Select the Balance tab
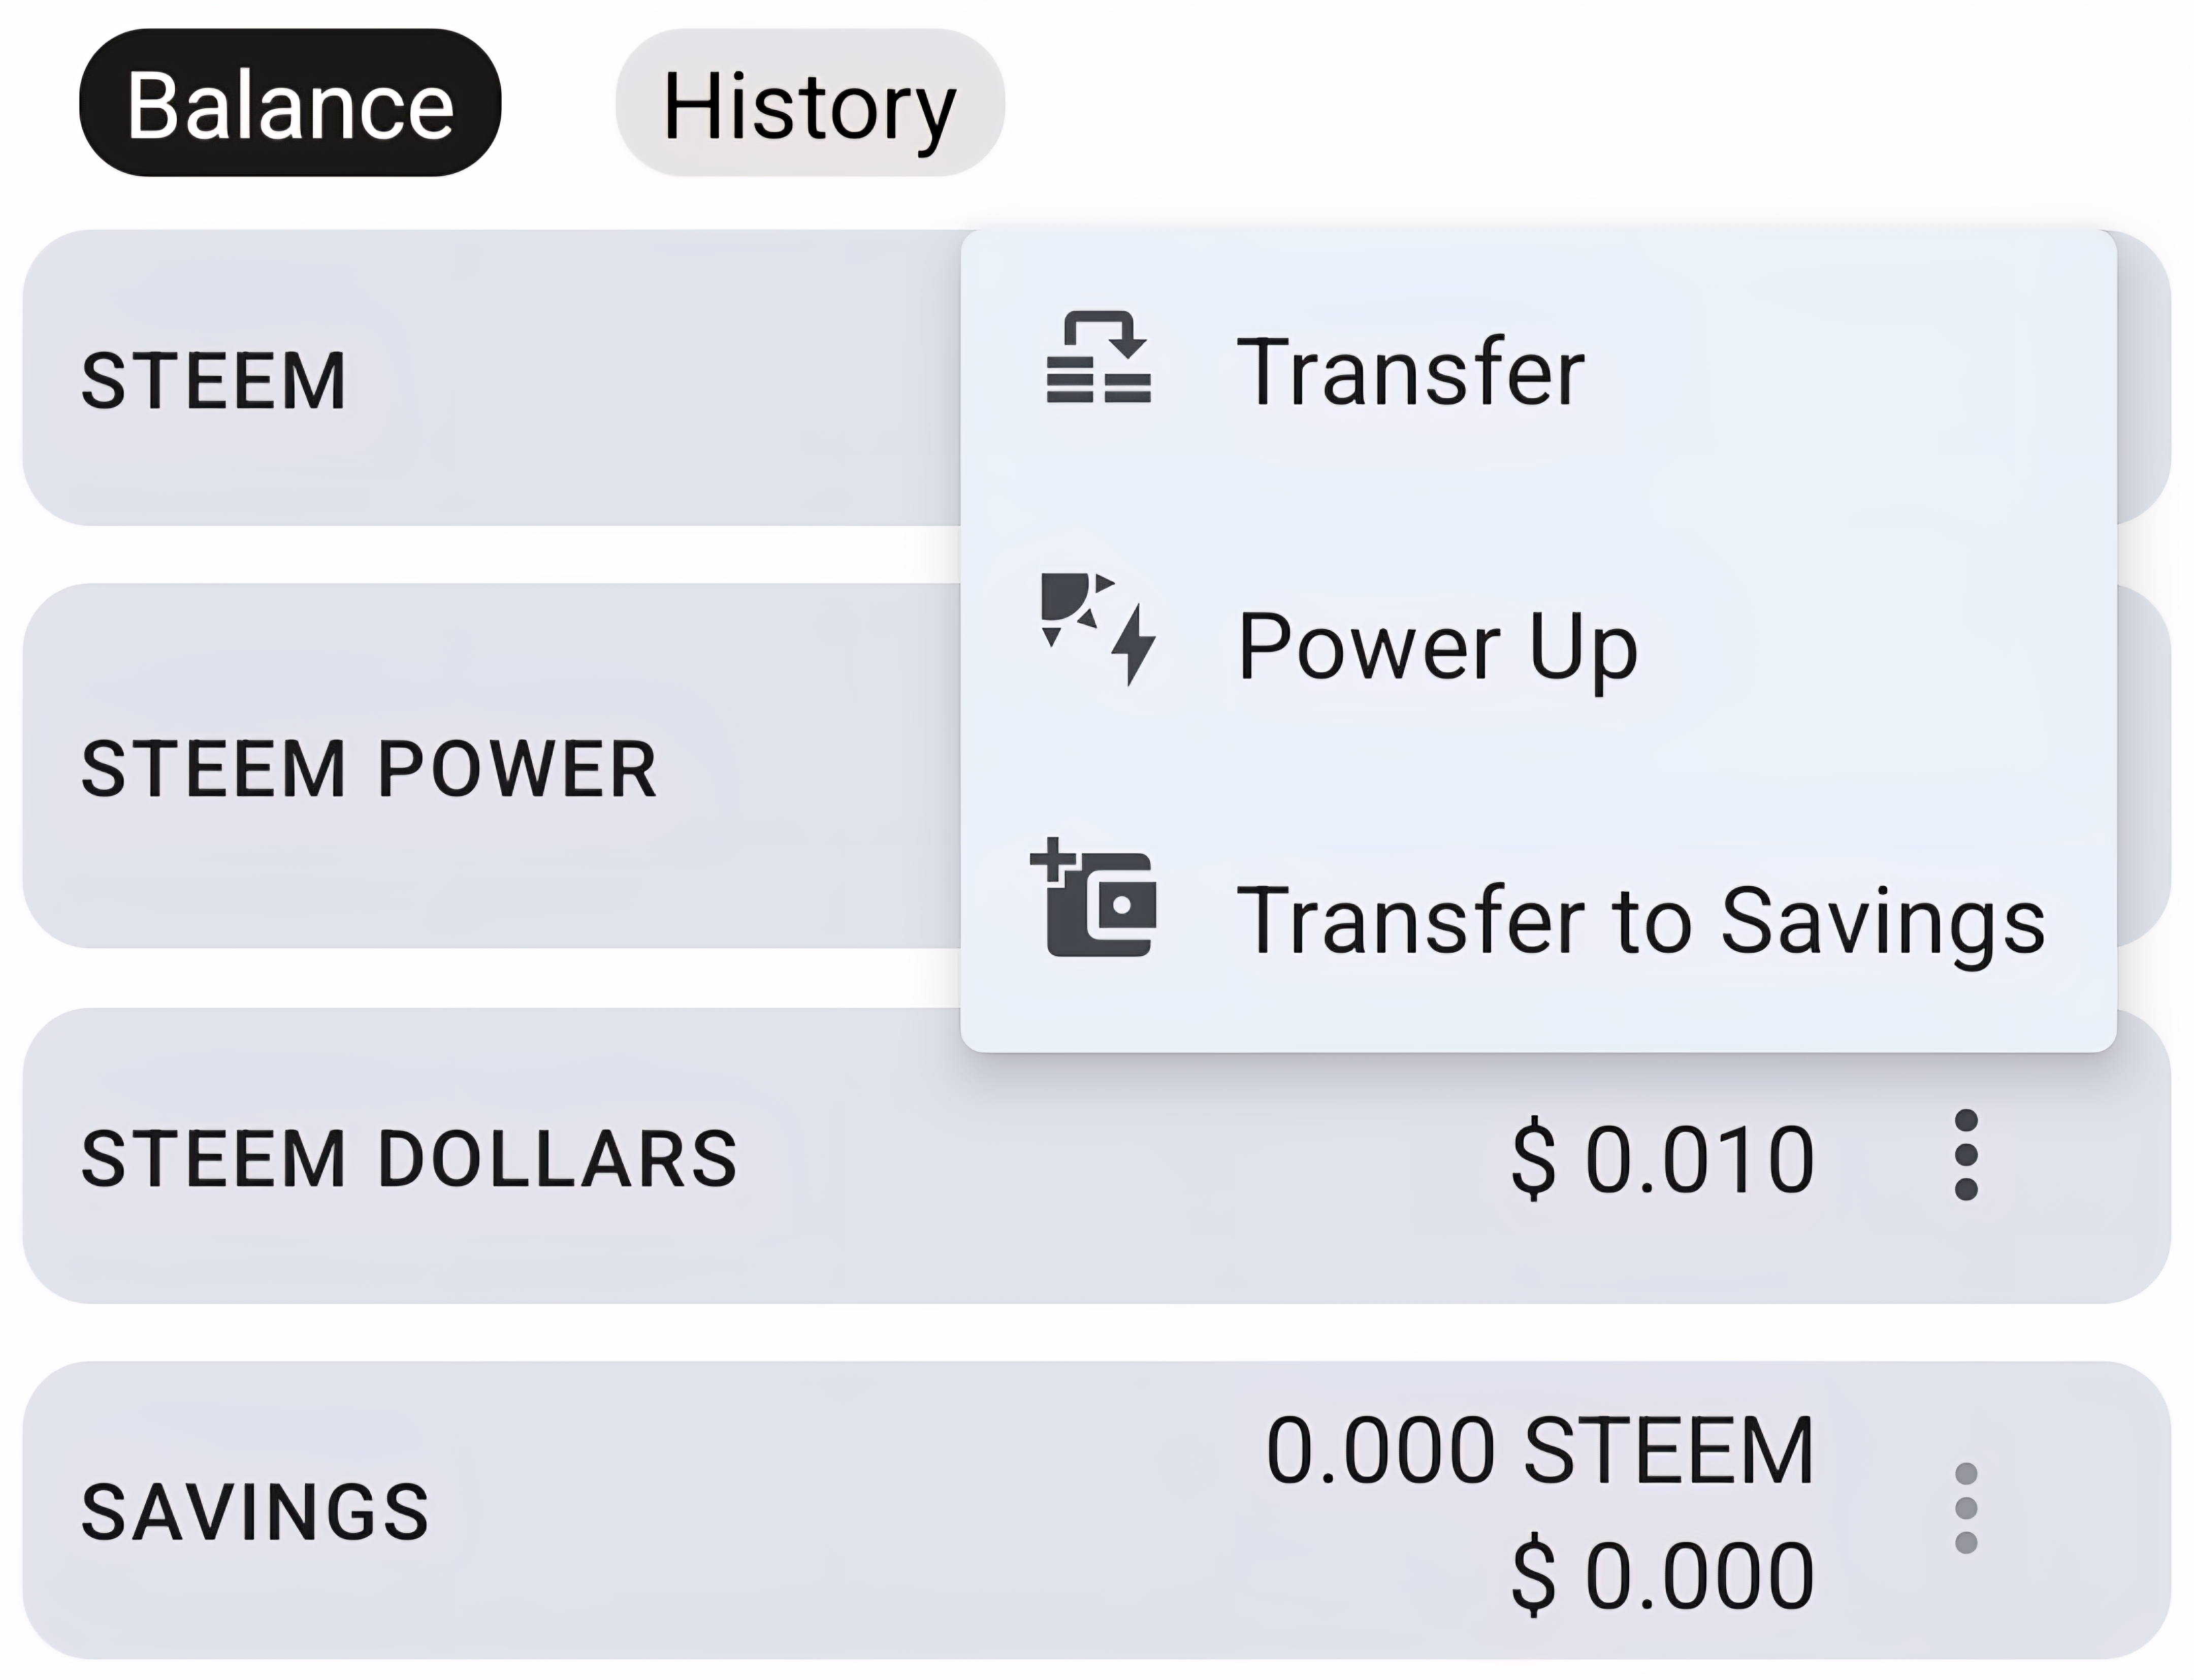 [x=290, y=103]
